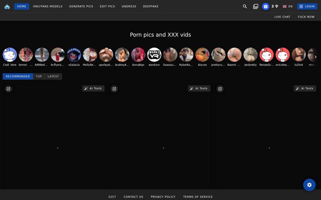The height and width of the screenshot is (200, 321).
Task: Switch to the Top tab
Action: (39, 76)
